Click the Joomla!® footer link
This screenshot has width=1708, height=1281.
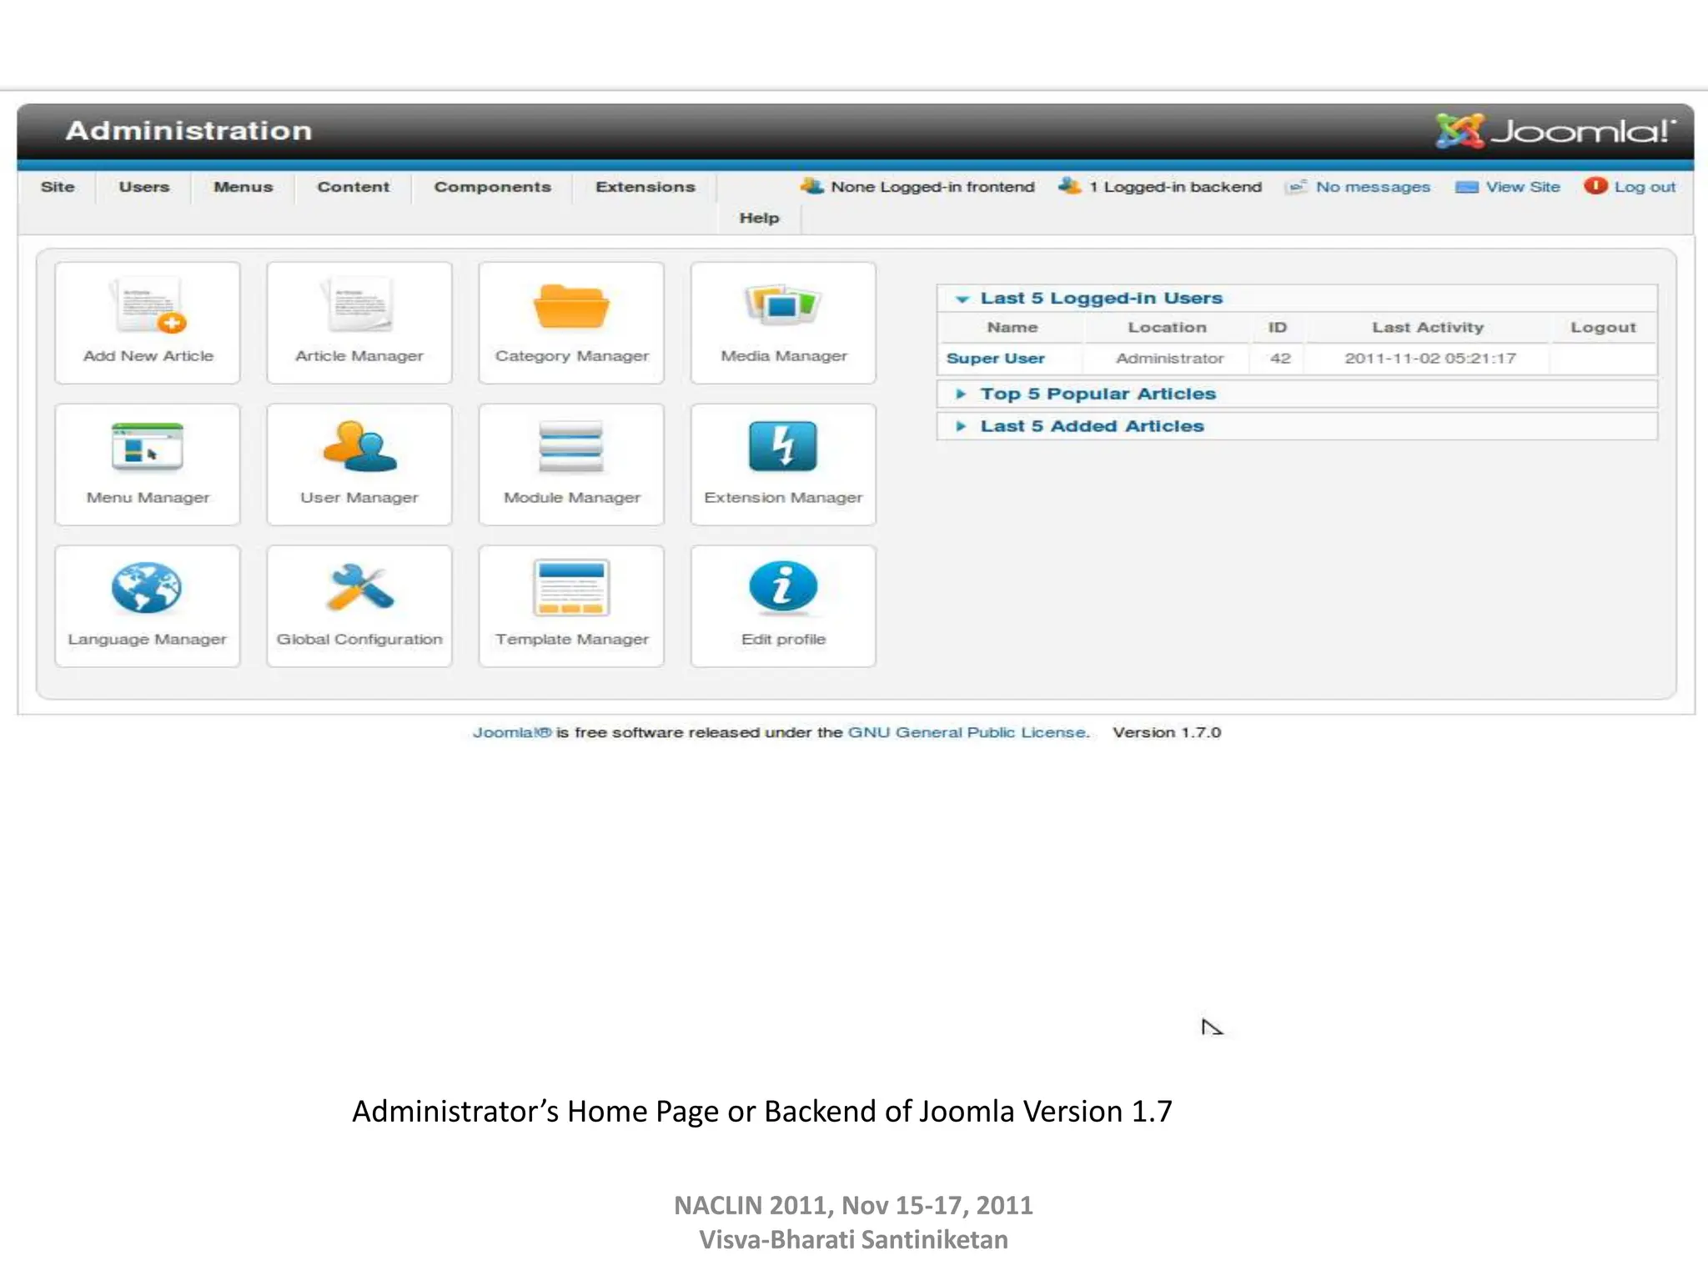[512, 732]
